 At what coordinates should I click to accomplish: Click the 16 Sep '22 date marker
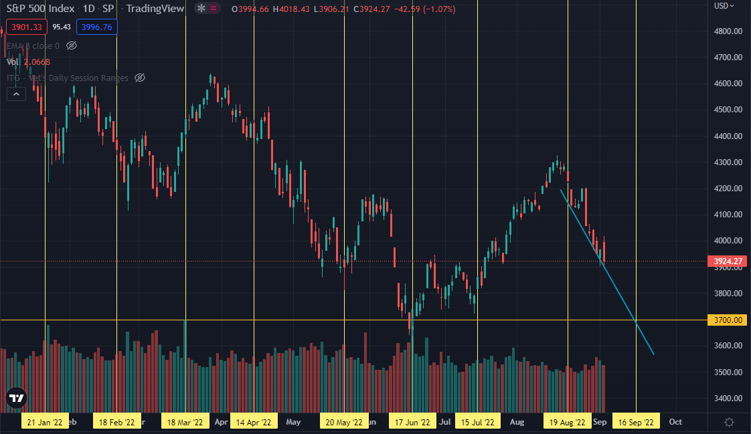click(636, 422)
